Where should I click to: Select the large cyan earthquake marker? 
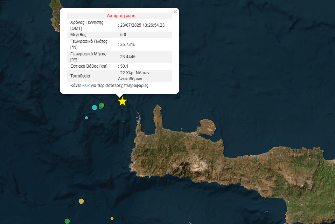click(x=95, y=108)
